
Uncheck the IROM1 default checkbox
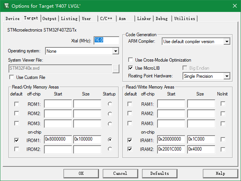(x=17, y=140)
